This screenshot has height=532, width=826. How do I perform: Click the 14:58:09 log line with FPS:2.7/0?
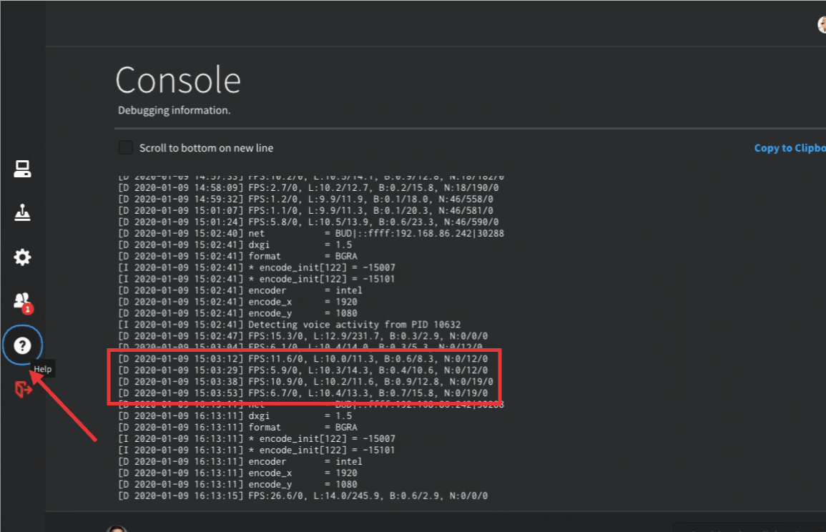click(x=303, y=187)
